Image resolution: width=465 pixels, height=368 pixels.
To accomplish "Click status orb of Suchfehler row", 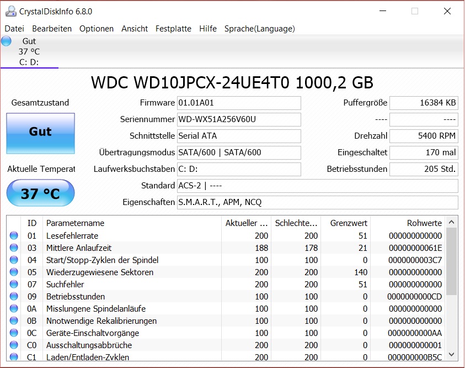I will click(14, 284).
